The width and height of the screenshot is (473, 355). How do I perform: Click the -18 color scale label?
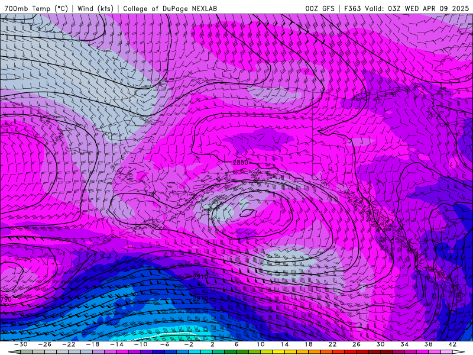point(93,344)
